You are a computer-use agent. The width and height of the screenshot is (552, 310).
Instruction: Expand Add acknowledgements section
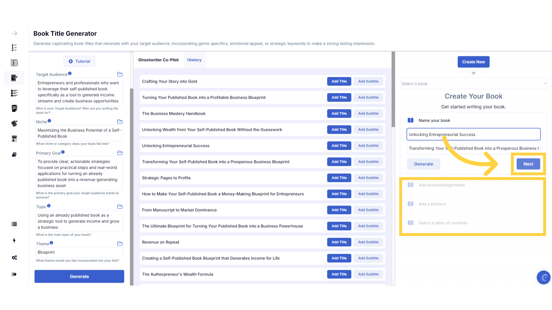point(442,185)
